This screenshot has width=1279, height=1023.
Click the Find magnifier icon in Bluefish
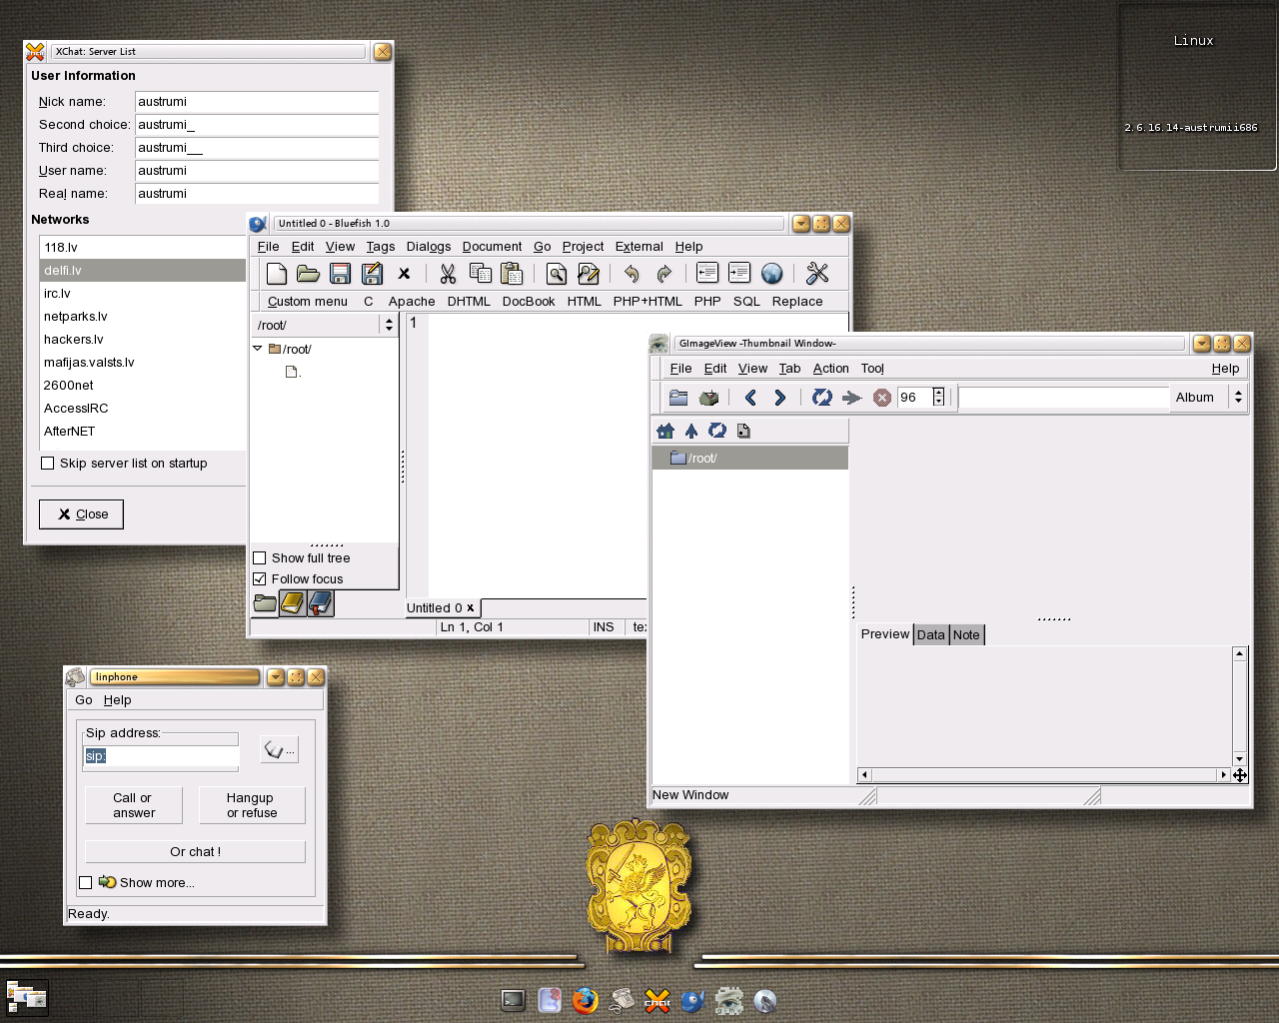557,274
